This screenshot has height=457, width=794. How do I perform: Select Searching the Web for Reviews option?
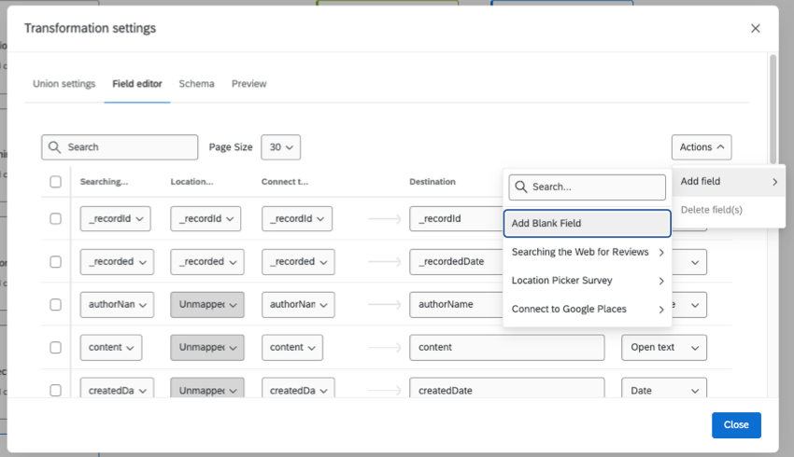point(588,252)
